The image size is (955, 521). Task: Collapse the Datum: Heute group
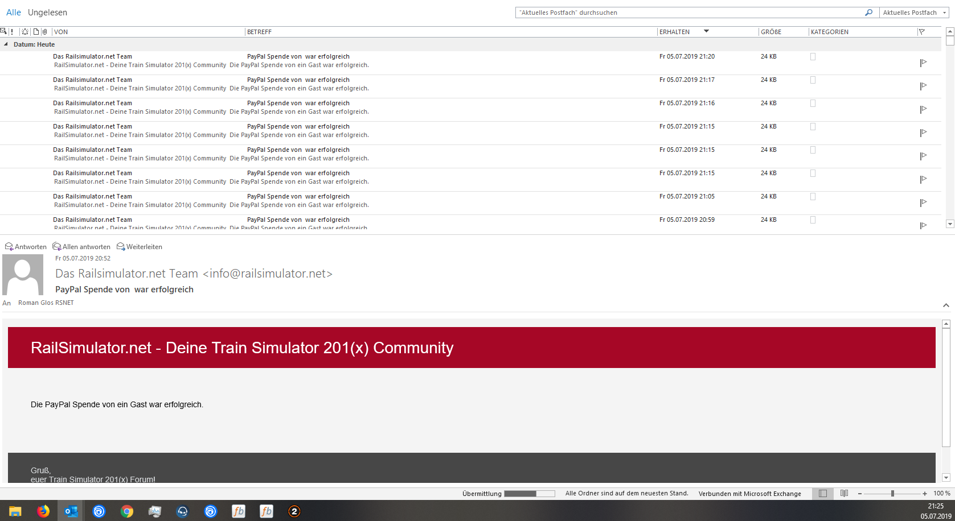(6, 44)
